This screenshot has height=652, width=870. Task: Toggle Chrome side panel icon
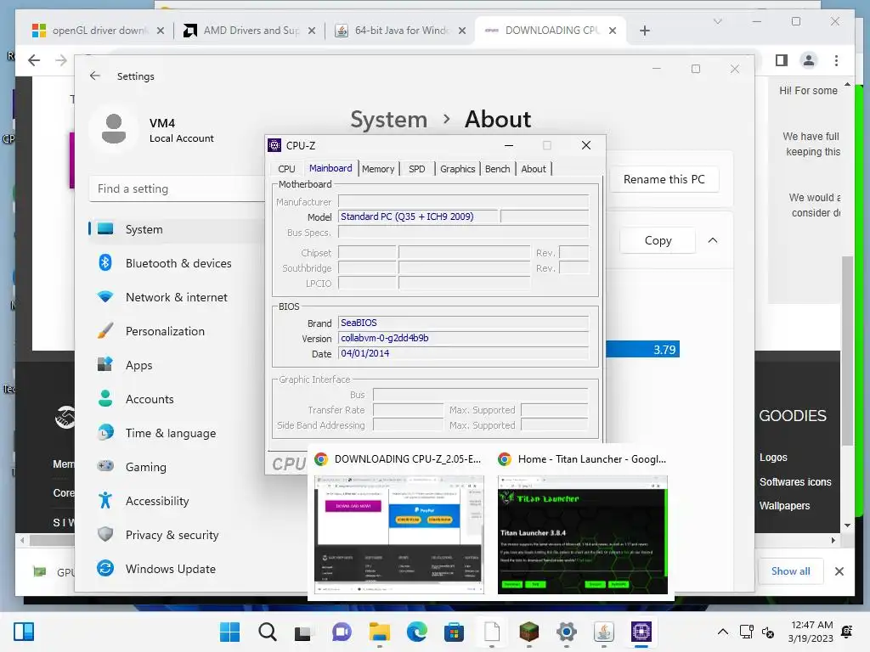point(782,60)
